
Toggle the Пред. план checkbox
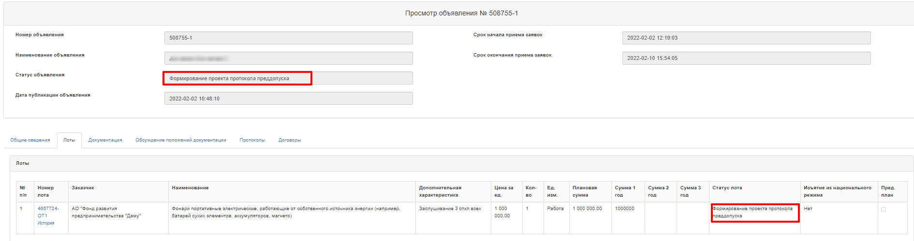[884, 210]
